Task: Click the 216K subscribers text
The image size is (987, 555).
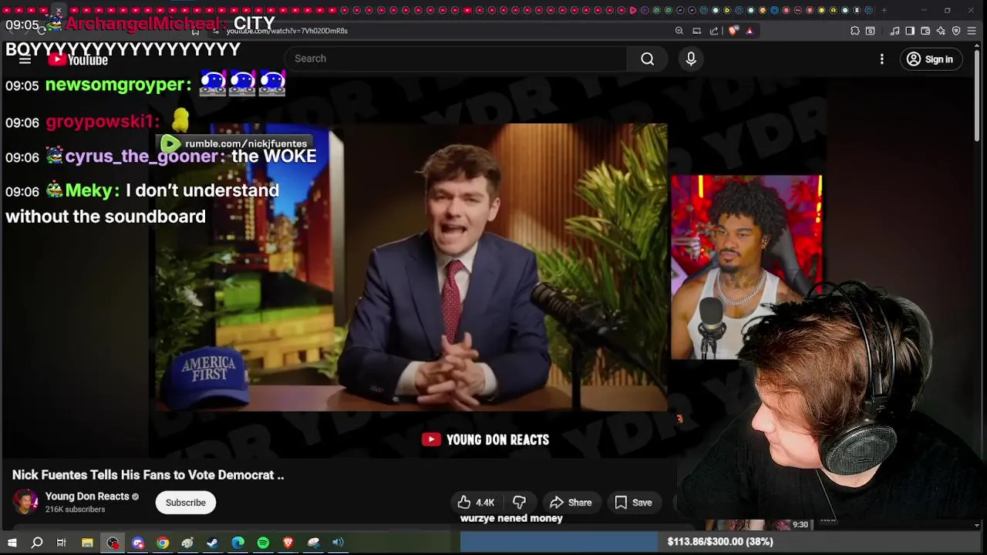Action: coord(75,510)
